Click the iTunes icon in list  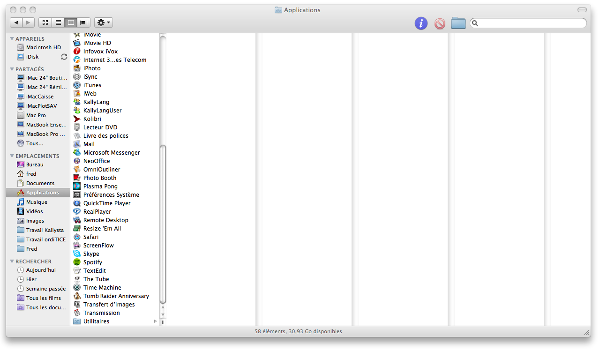point(77,85)
